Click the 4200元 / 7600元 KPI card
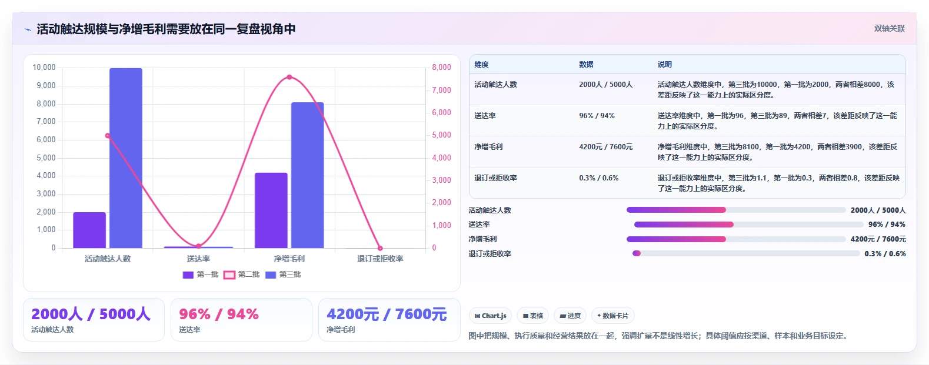Screen dimensions: 929x365 tap(389, 320)
